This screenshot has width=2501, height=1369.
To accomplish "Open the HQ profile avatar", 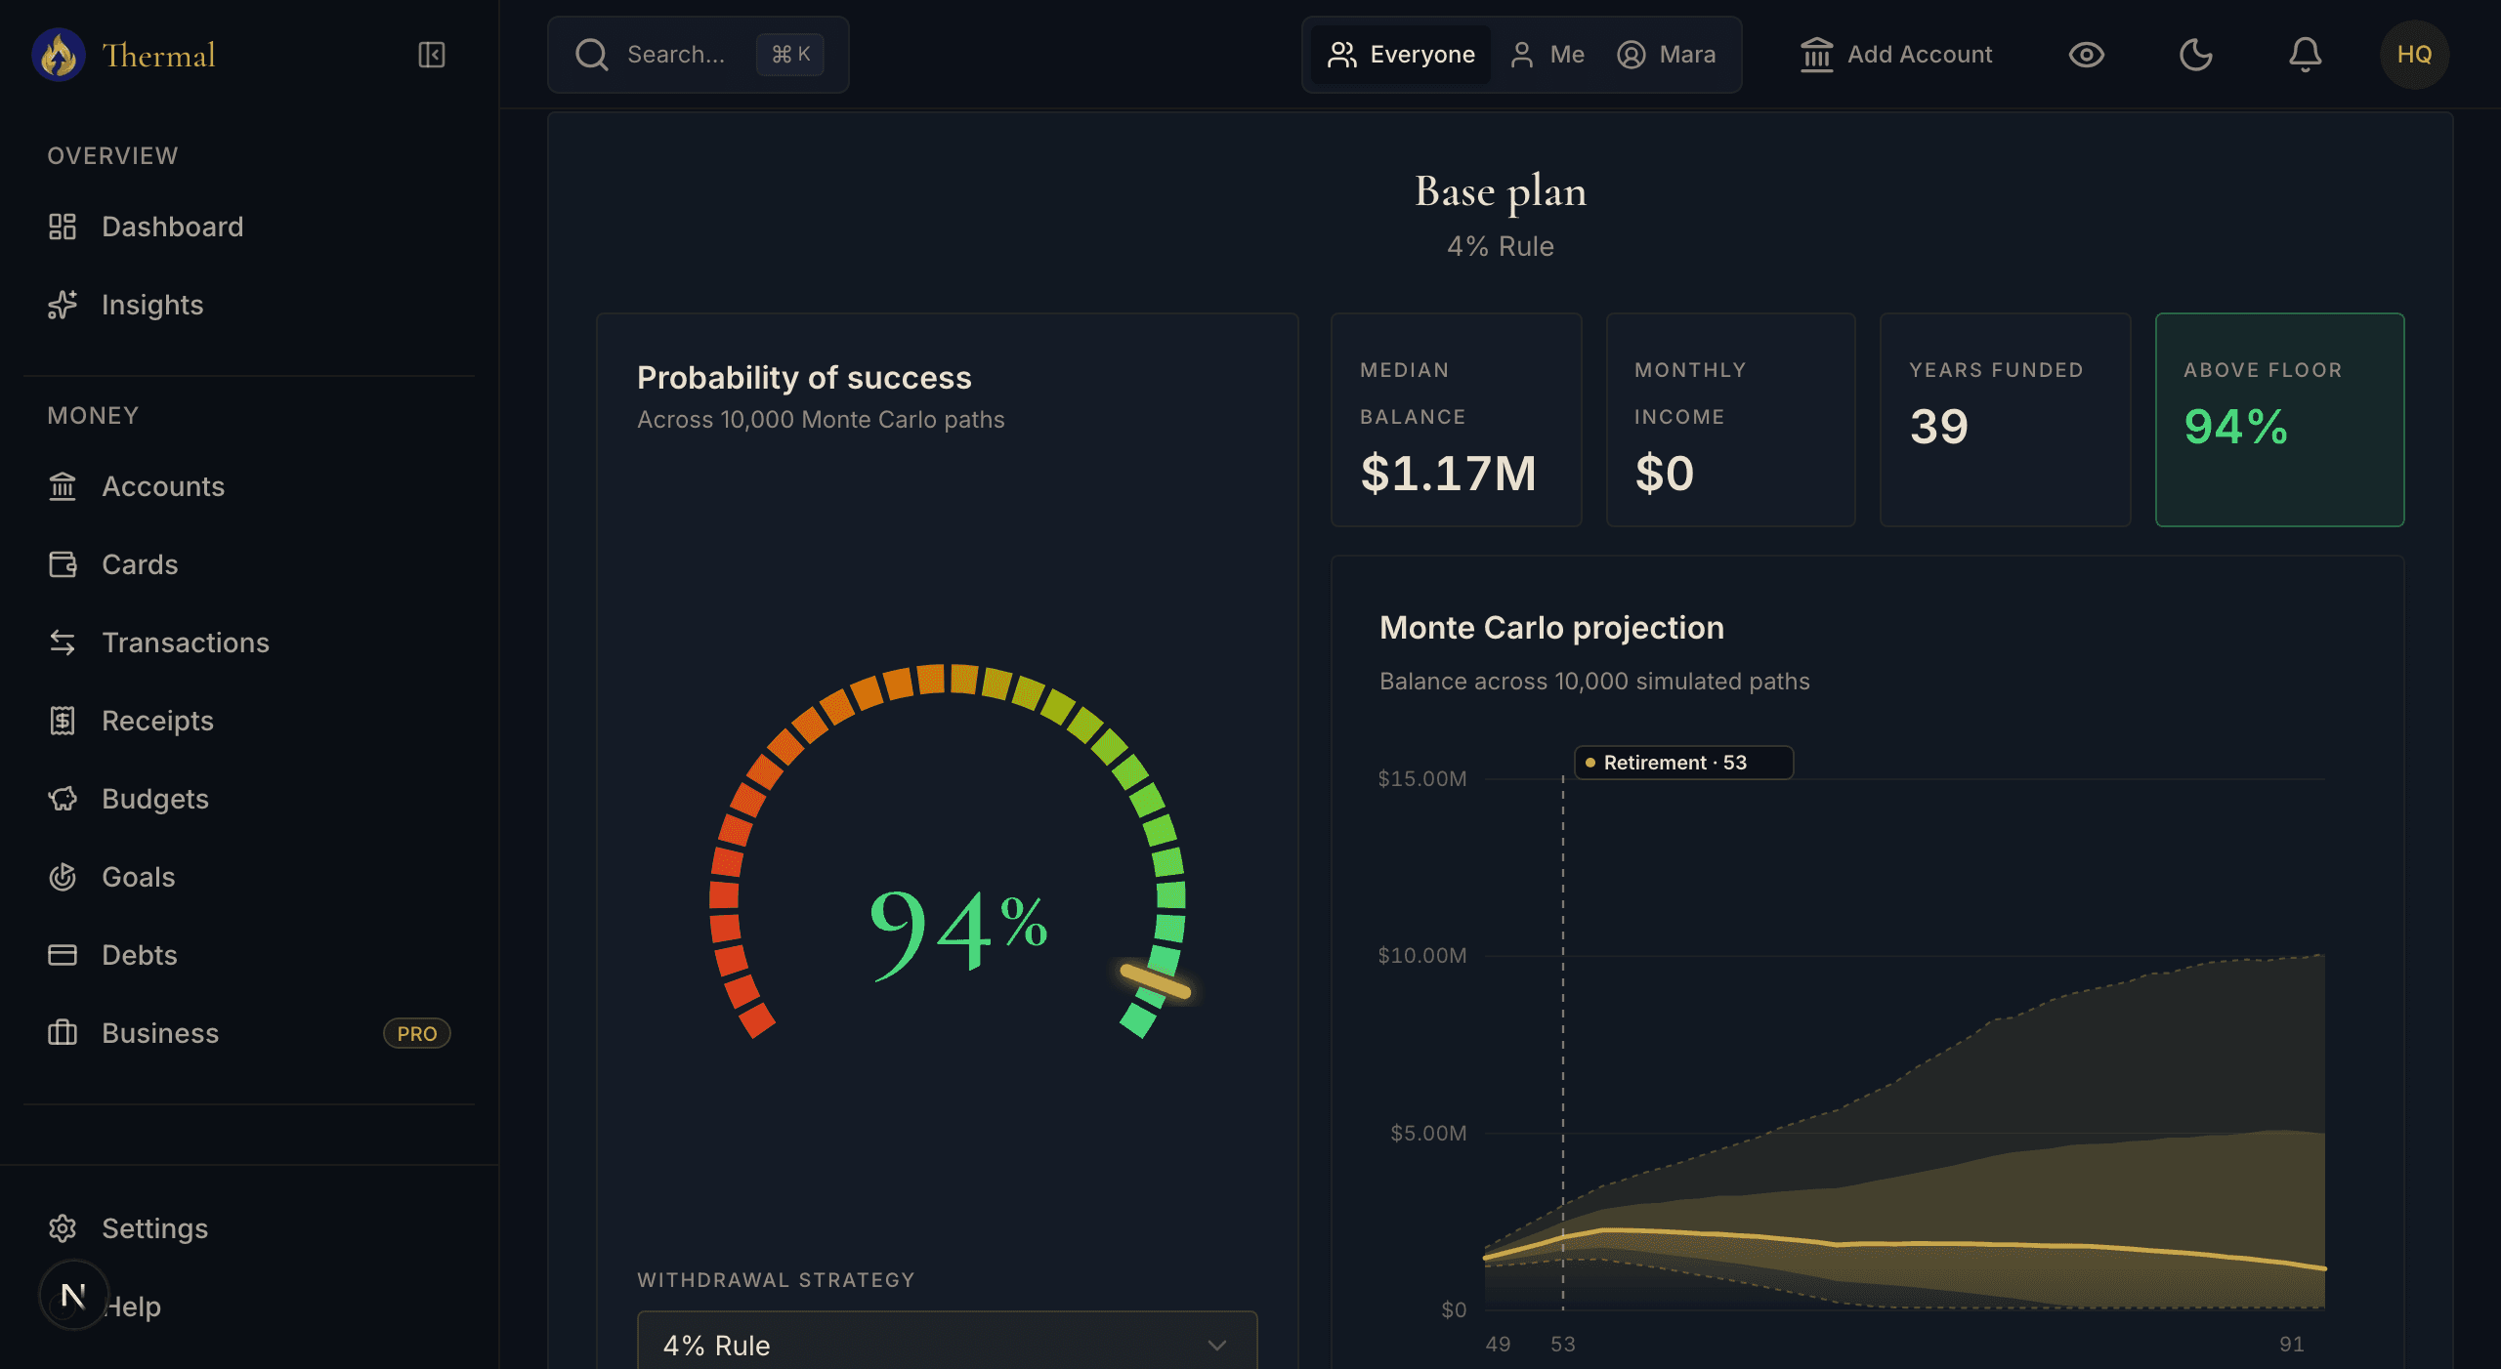I will tap(2414, 55).
